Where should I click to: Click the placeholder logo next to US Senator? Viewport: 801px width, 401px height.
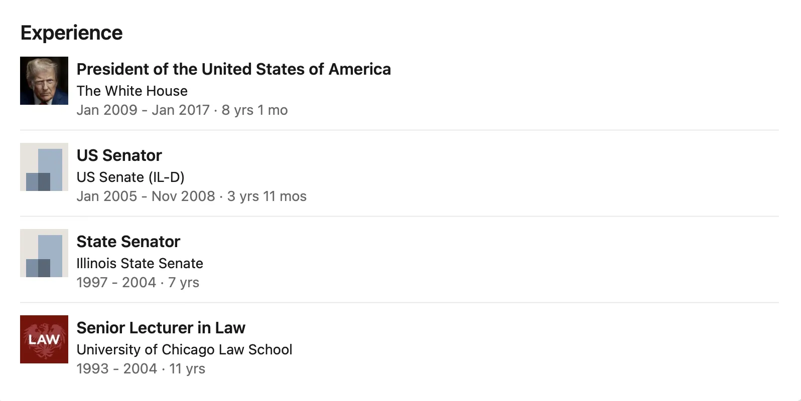44,167
